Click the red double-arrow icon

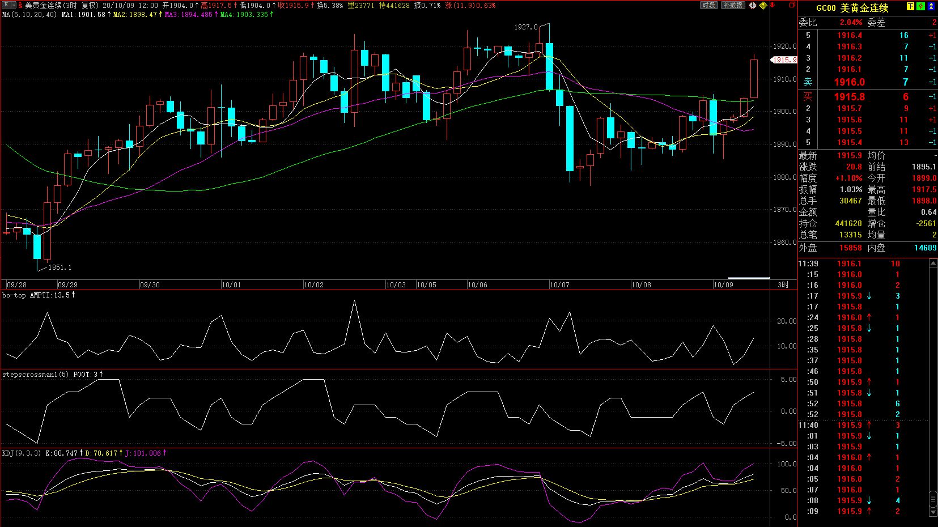773,5
